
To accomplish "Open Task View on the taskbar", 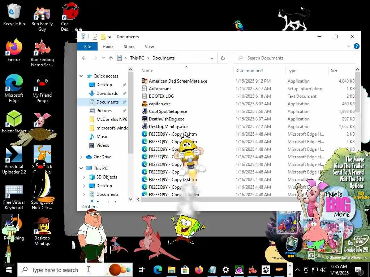I will tap(142, 270).
